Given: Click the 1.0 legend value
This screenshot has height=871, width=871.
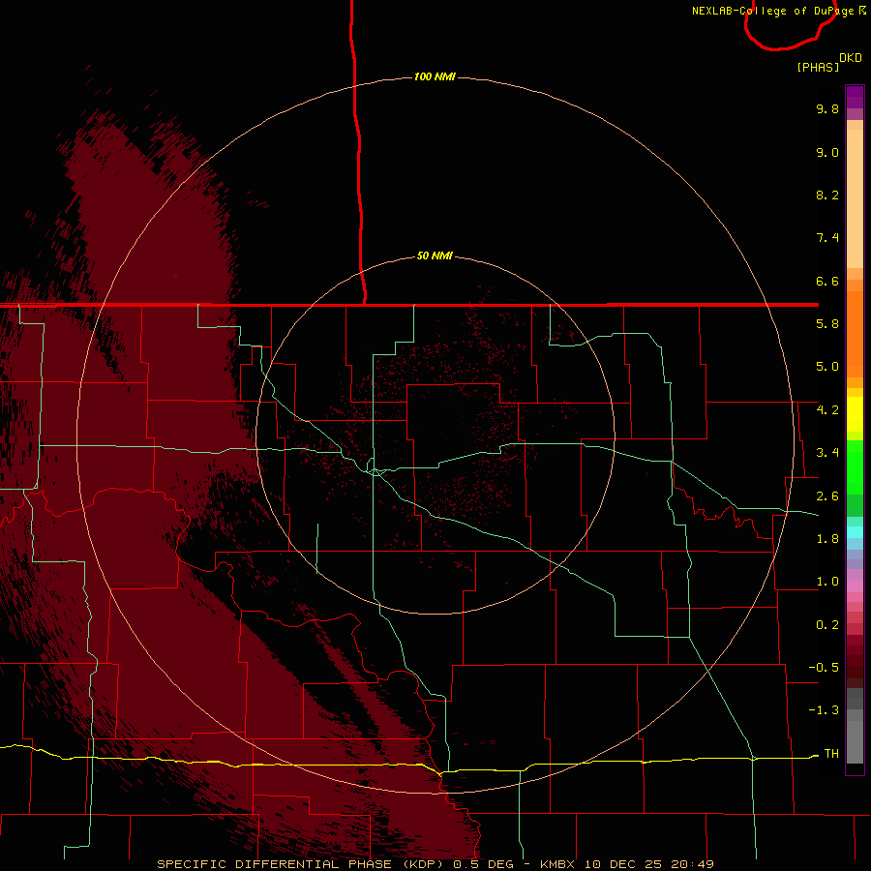Looking at the screenshot, I should click(827, 582).
